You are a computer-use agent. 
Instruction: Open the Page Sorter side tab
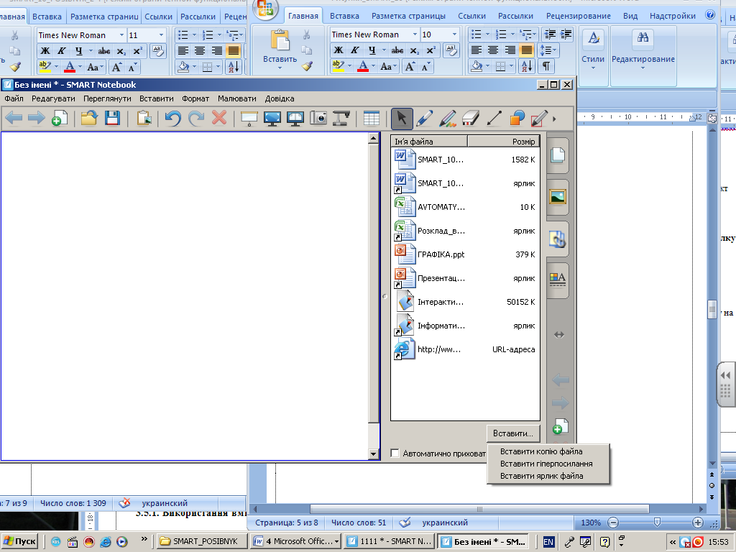558,155
